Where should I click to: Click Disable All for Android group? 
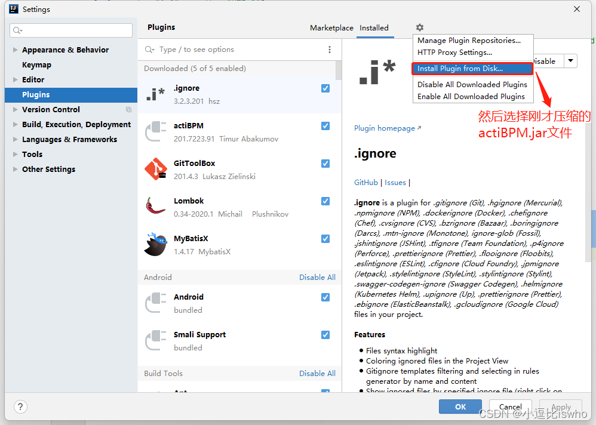point(317,277)
